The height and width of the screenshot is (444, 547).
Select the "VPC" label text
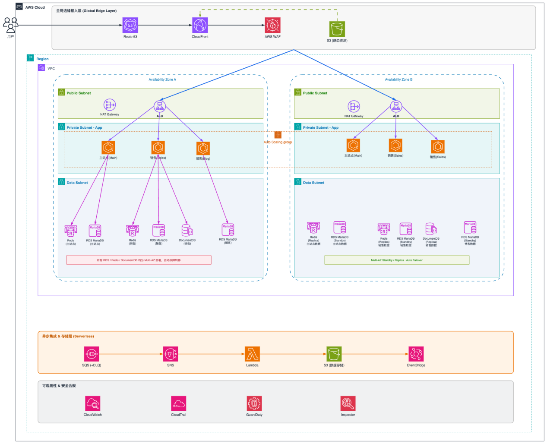51,69
